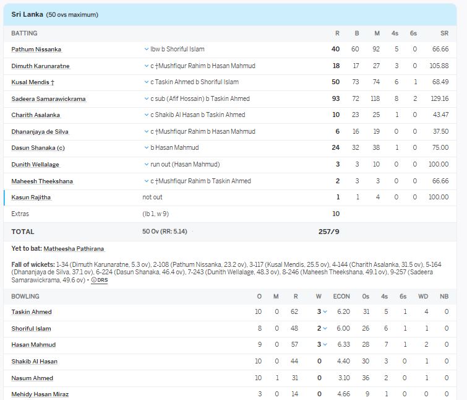Image resolution: width=467 pixels, height=400 pixels.
Task: Open Dasun Shanaka (c) player link
Action: 38,148
